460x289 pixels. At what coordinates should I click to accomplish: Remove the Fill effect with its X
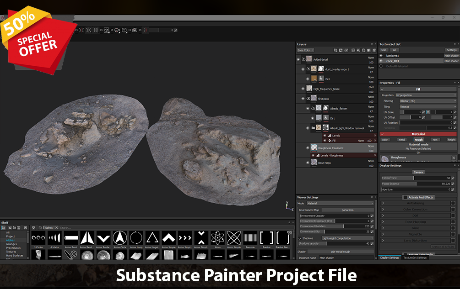coord(375,141)
